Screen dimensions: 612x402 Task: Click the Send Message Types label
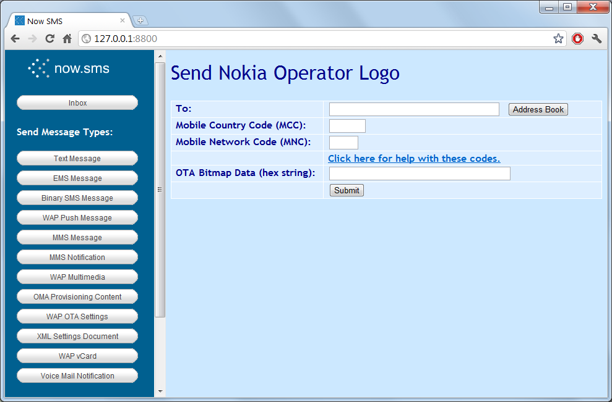[x=65, y=132]
